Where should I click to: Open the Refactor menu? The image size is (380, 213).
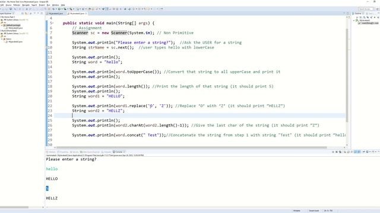[x=17, y=5]
